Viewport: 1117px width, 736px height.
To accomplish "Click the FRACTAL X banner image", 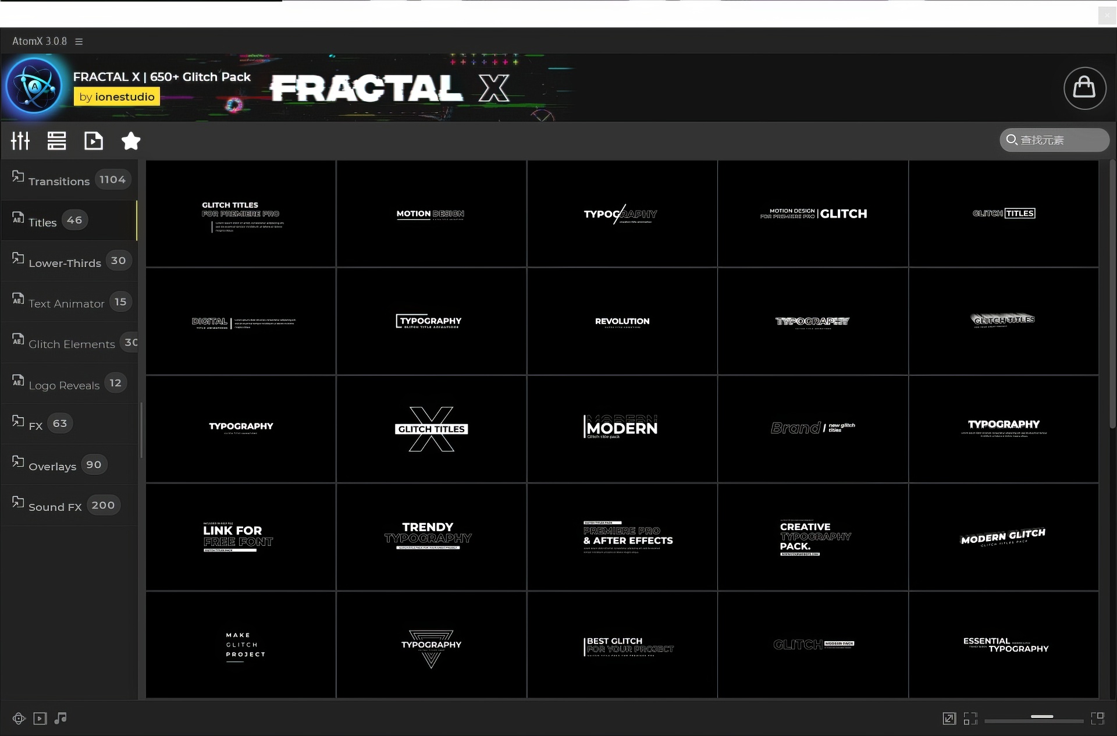I will pyautogui.click(x=390, y=88).
